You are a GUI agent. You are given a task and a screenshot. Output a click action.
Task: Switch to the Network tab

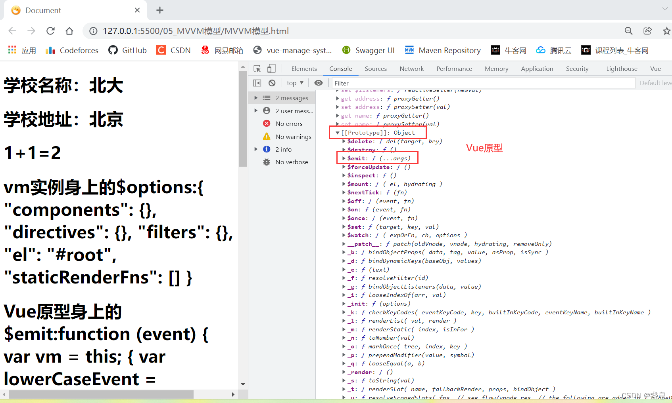[412, 68]
